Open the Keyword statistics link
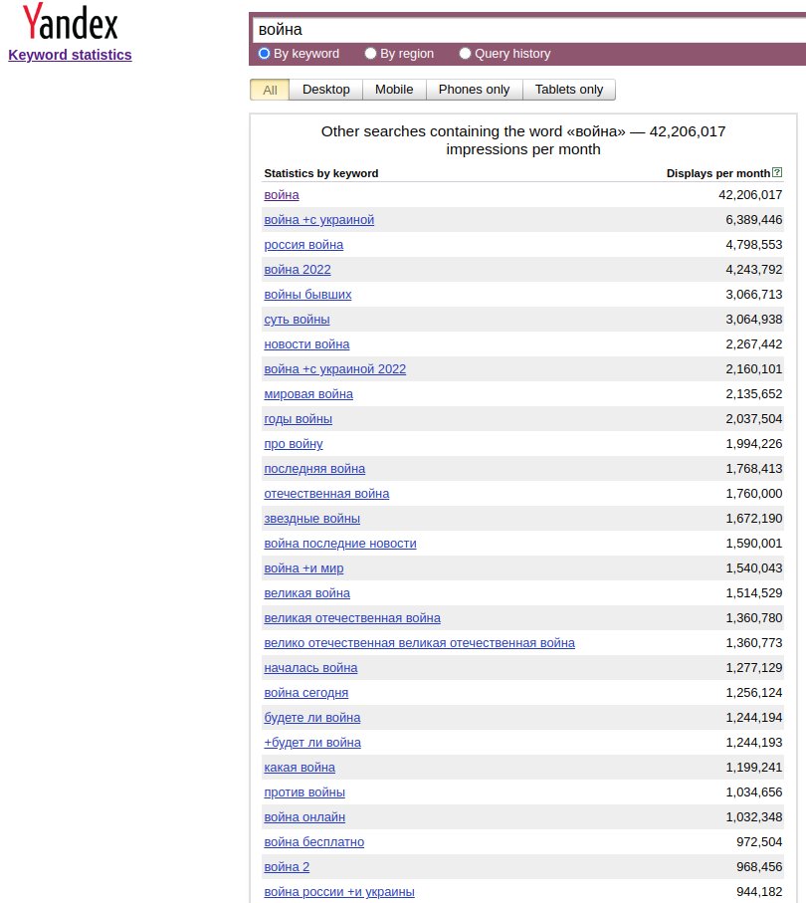The width and height of the screenshot is (806, 903). 70,55
